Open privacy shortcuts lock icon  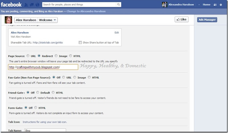(215, 5)
